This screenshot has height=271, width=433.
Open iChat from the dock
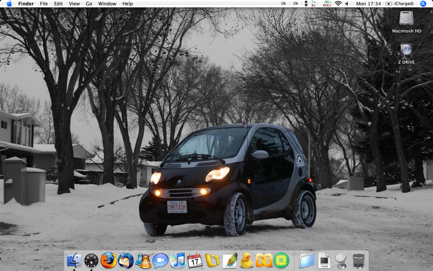160,260
